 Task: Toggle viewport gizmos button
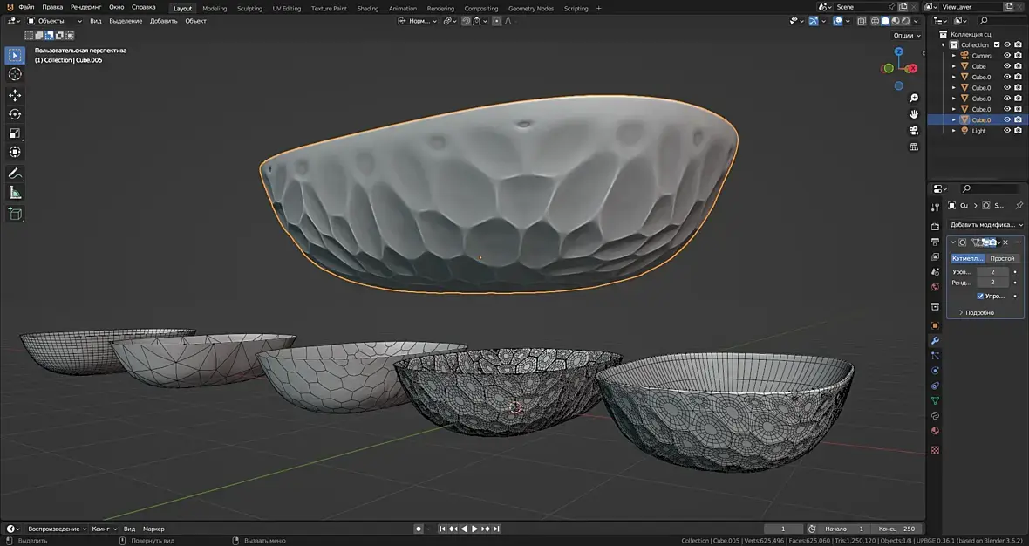pyautogui.click(x=814, y=21)
